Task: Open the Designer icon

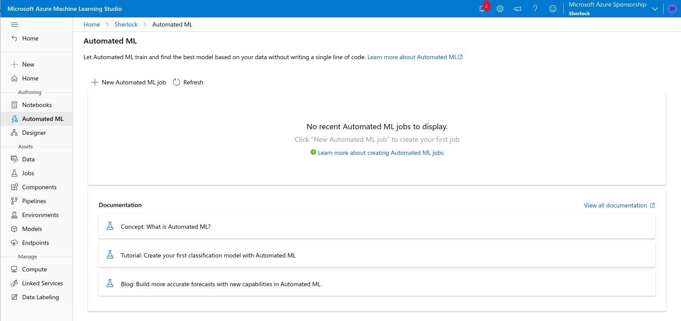Action: click(x=14, y=133)
